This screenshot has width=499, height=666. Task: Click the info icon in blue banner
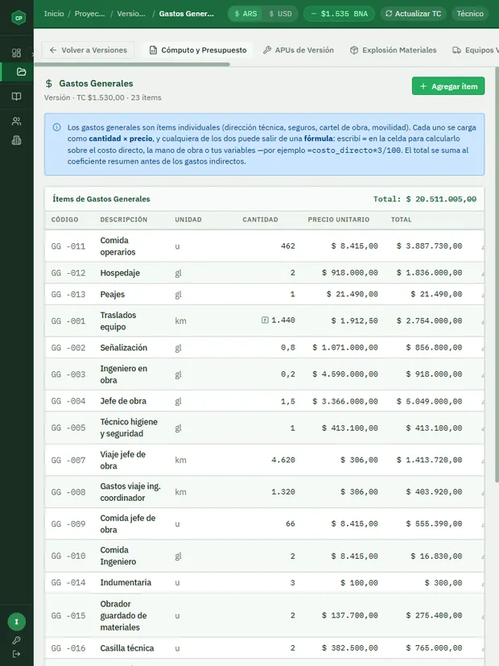[56, 127]
